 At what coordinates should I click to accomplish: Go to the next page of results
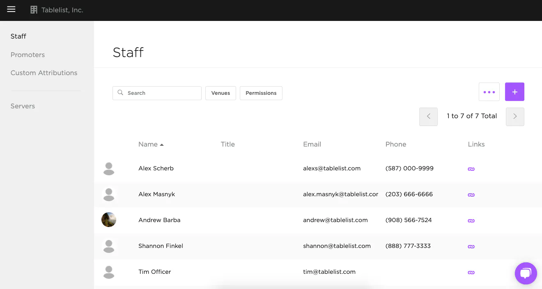pyautogui.click(x=515, y=117)
